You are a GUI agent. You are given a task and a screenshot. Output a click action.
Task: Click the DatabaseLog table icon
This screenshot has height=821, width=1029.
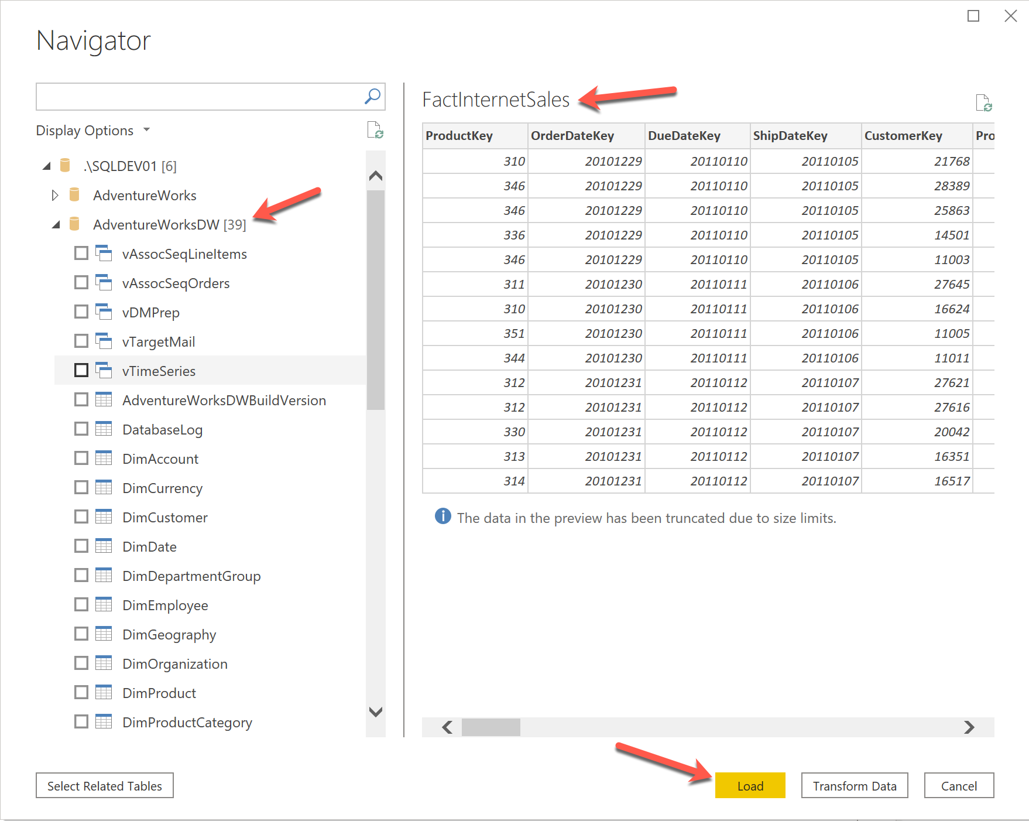(104, 429)
